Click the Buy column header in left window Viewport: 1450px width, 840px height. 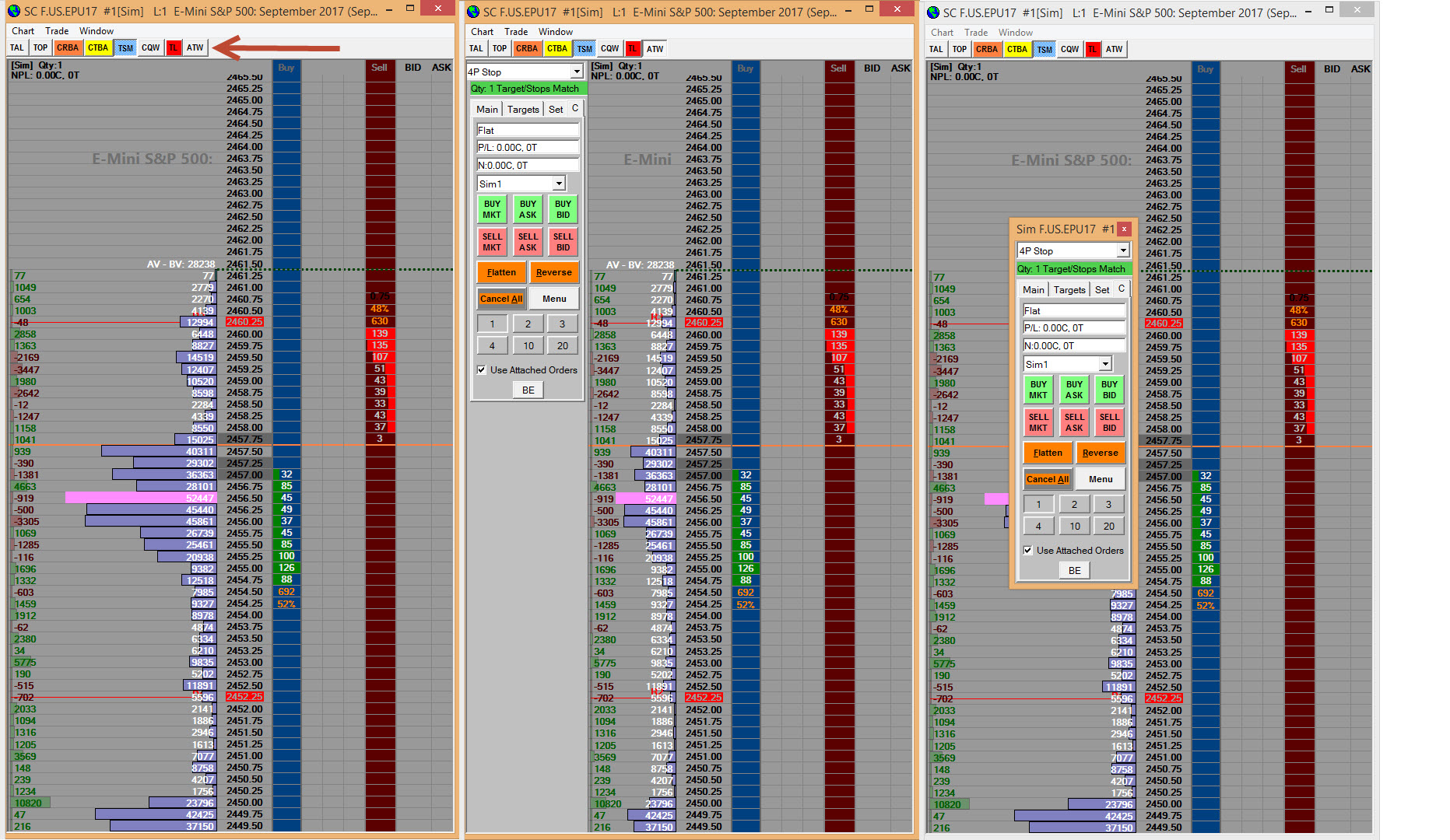click(x=286, y=68)
